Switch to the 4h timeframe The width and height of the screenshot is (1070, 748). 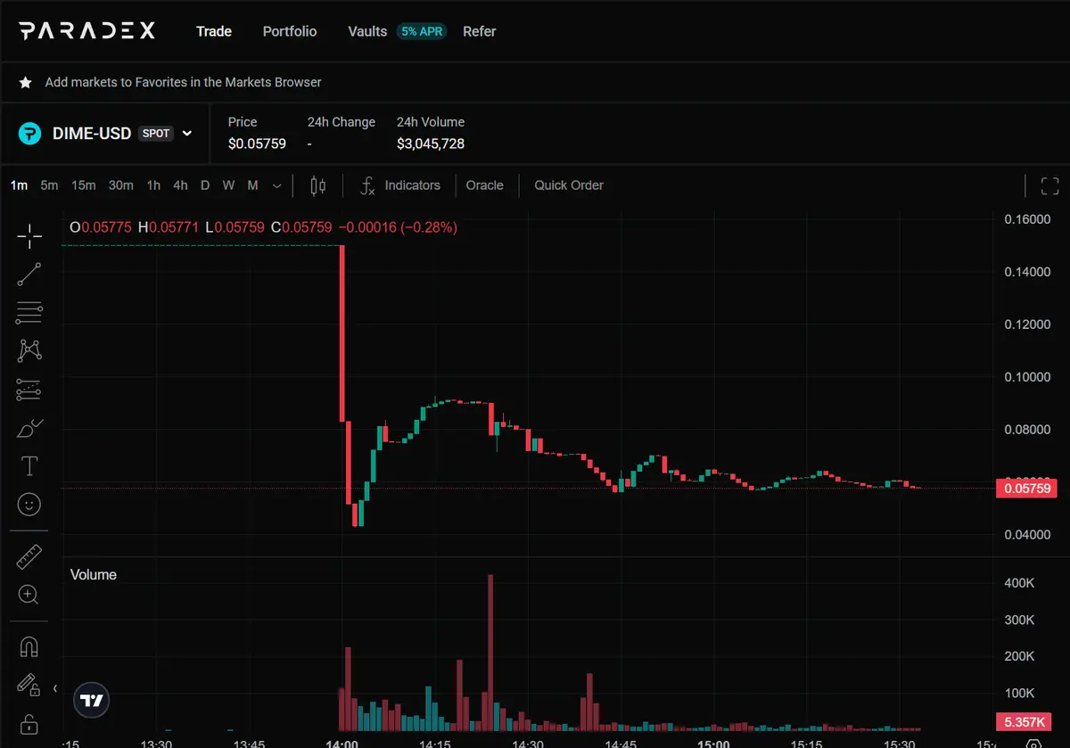tap(180, 185)
